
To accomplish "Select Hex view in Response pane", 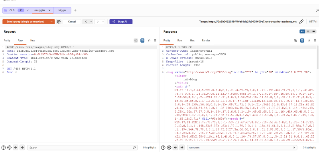I will 192,40.
